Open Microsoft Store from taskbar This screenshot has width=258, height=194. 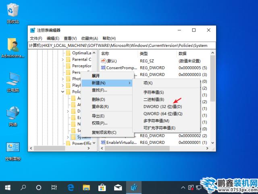coord(102,188)
